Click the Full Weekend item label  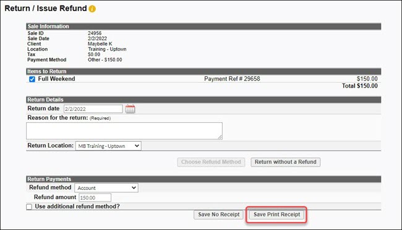pos(57,79)
